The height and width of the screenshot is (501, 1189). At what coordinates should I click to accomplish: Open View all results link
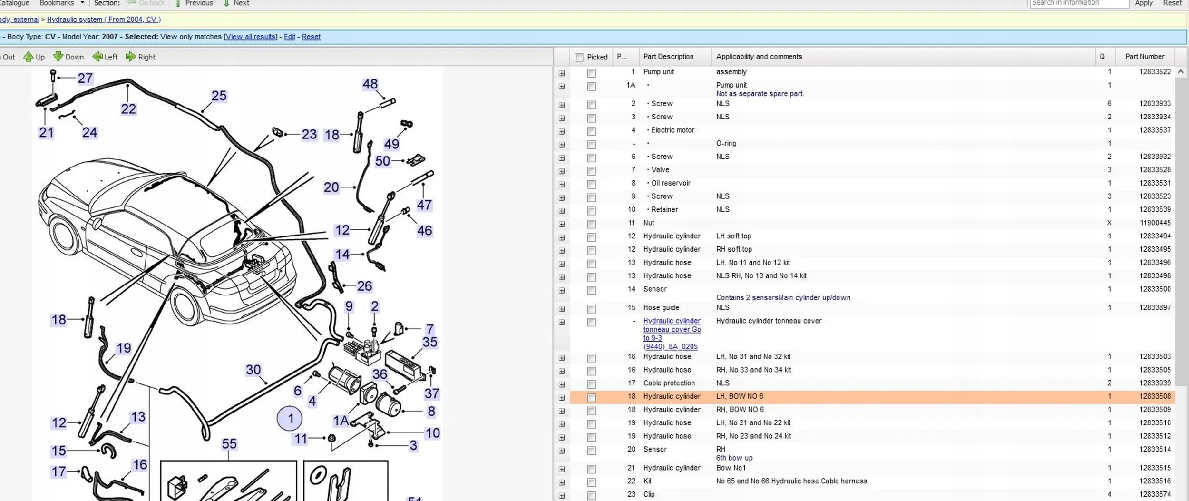(x=251, y=37)
